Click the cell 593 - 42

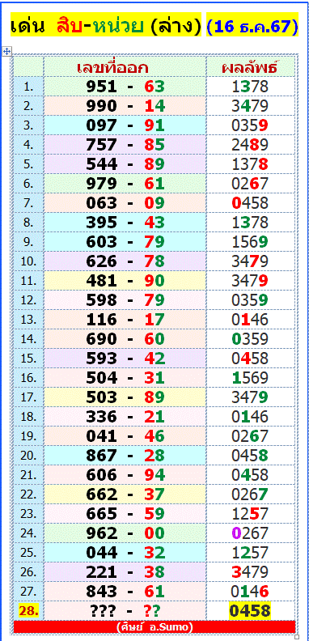pos(125,358)
